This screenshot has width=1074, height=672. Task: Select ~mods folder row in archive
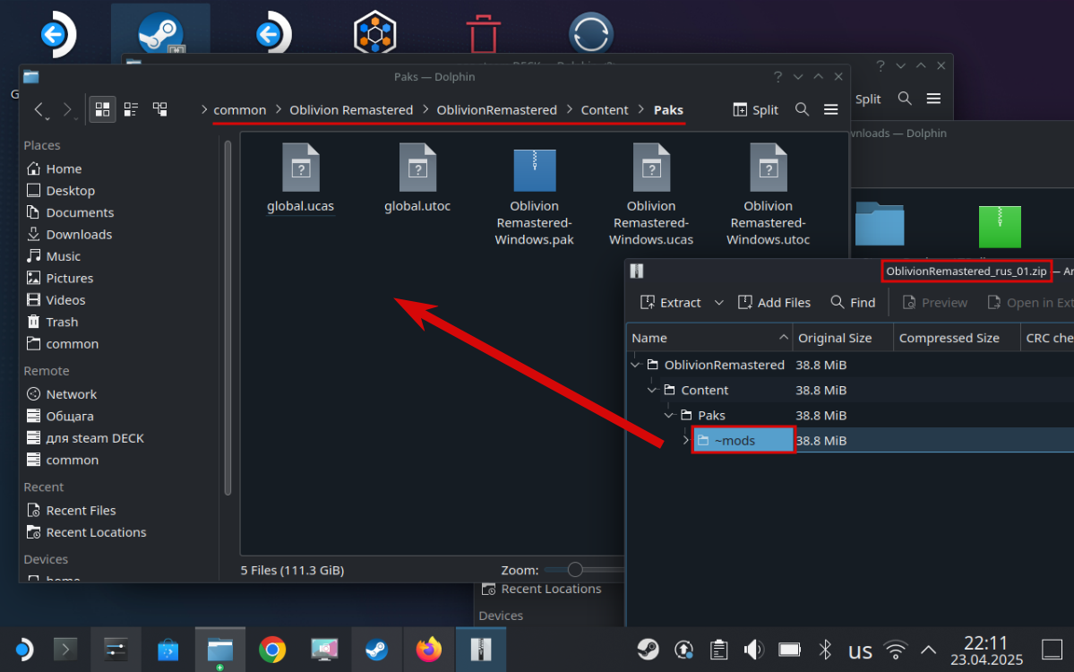[850, 440]
